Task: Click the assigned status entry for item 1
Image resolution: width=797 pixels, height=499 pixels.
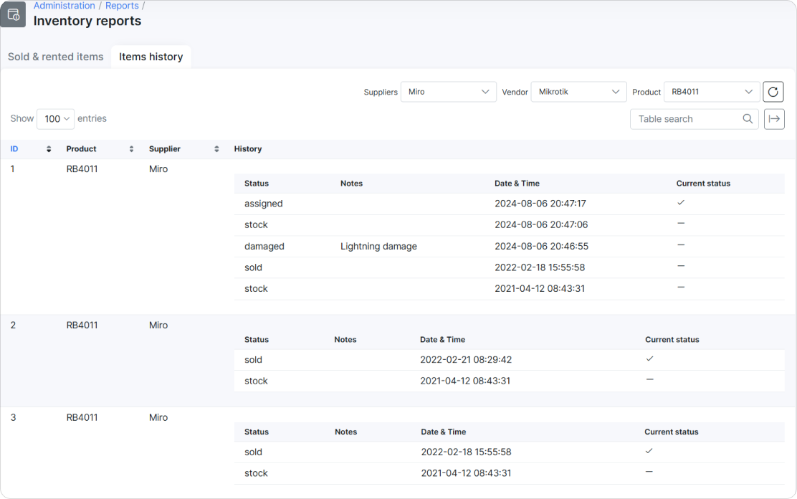Action: tap(262, 204)
